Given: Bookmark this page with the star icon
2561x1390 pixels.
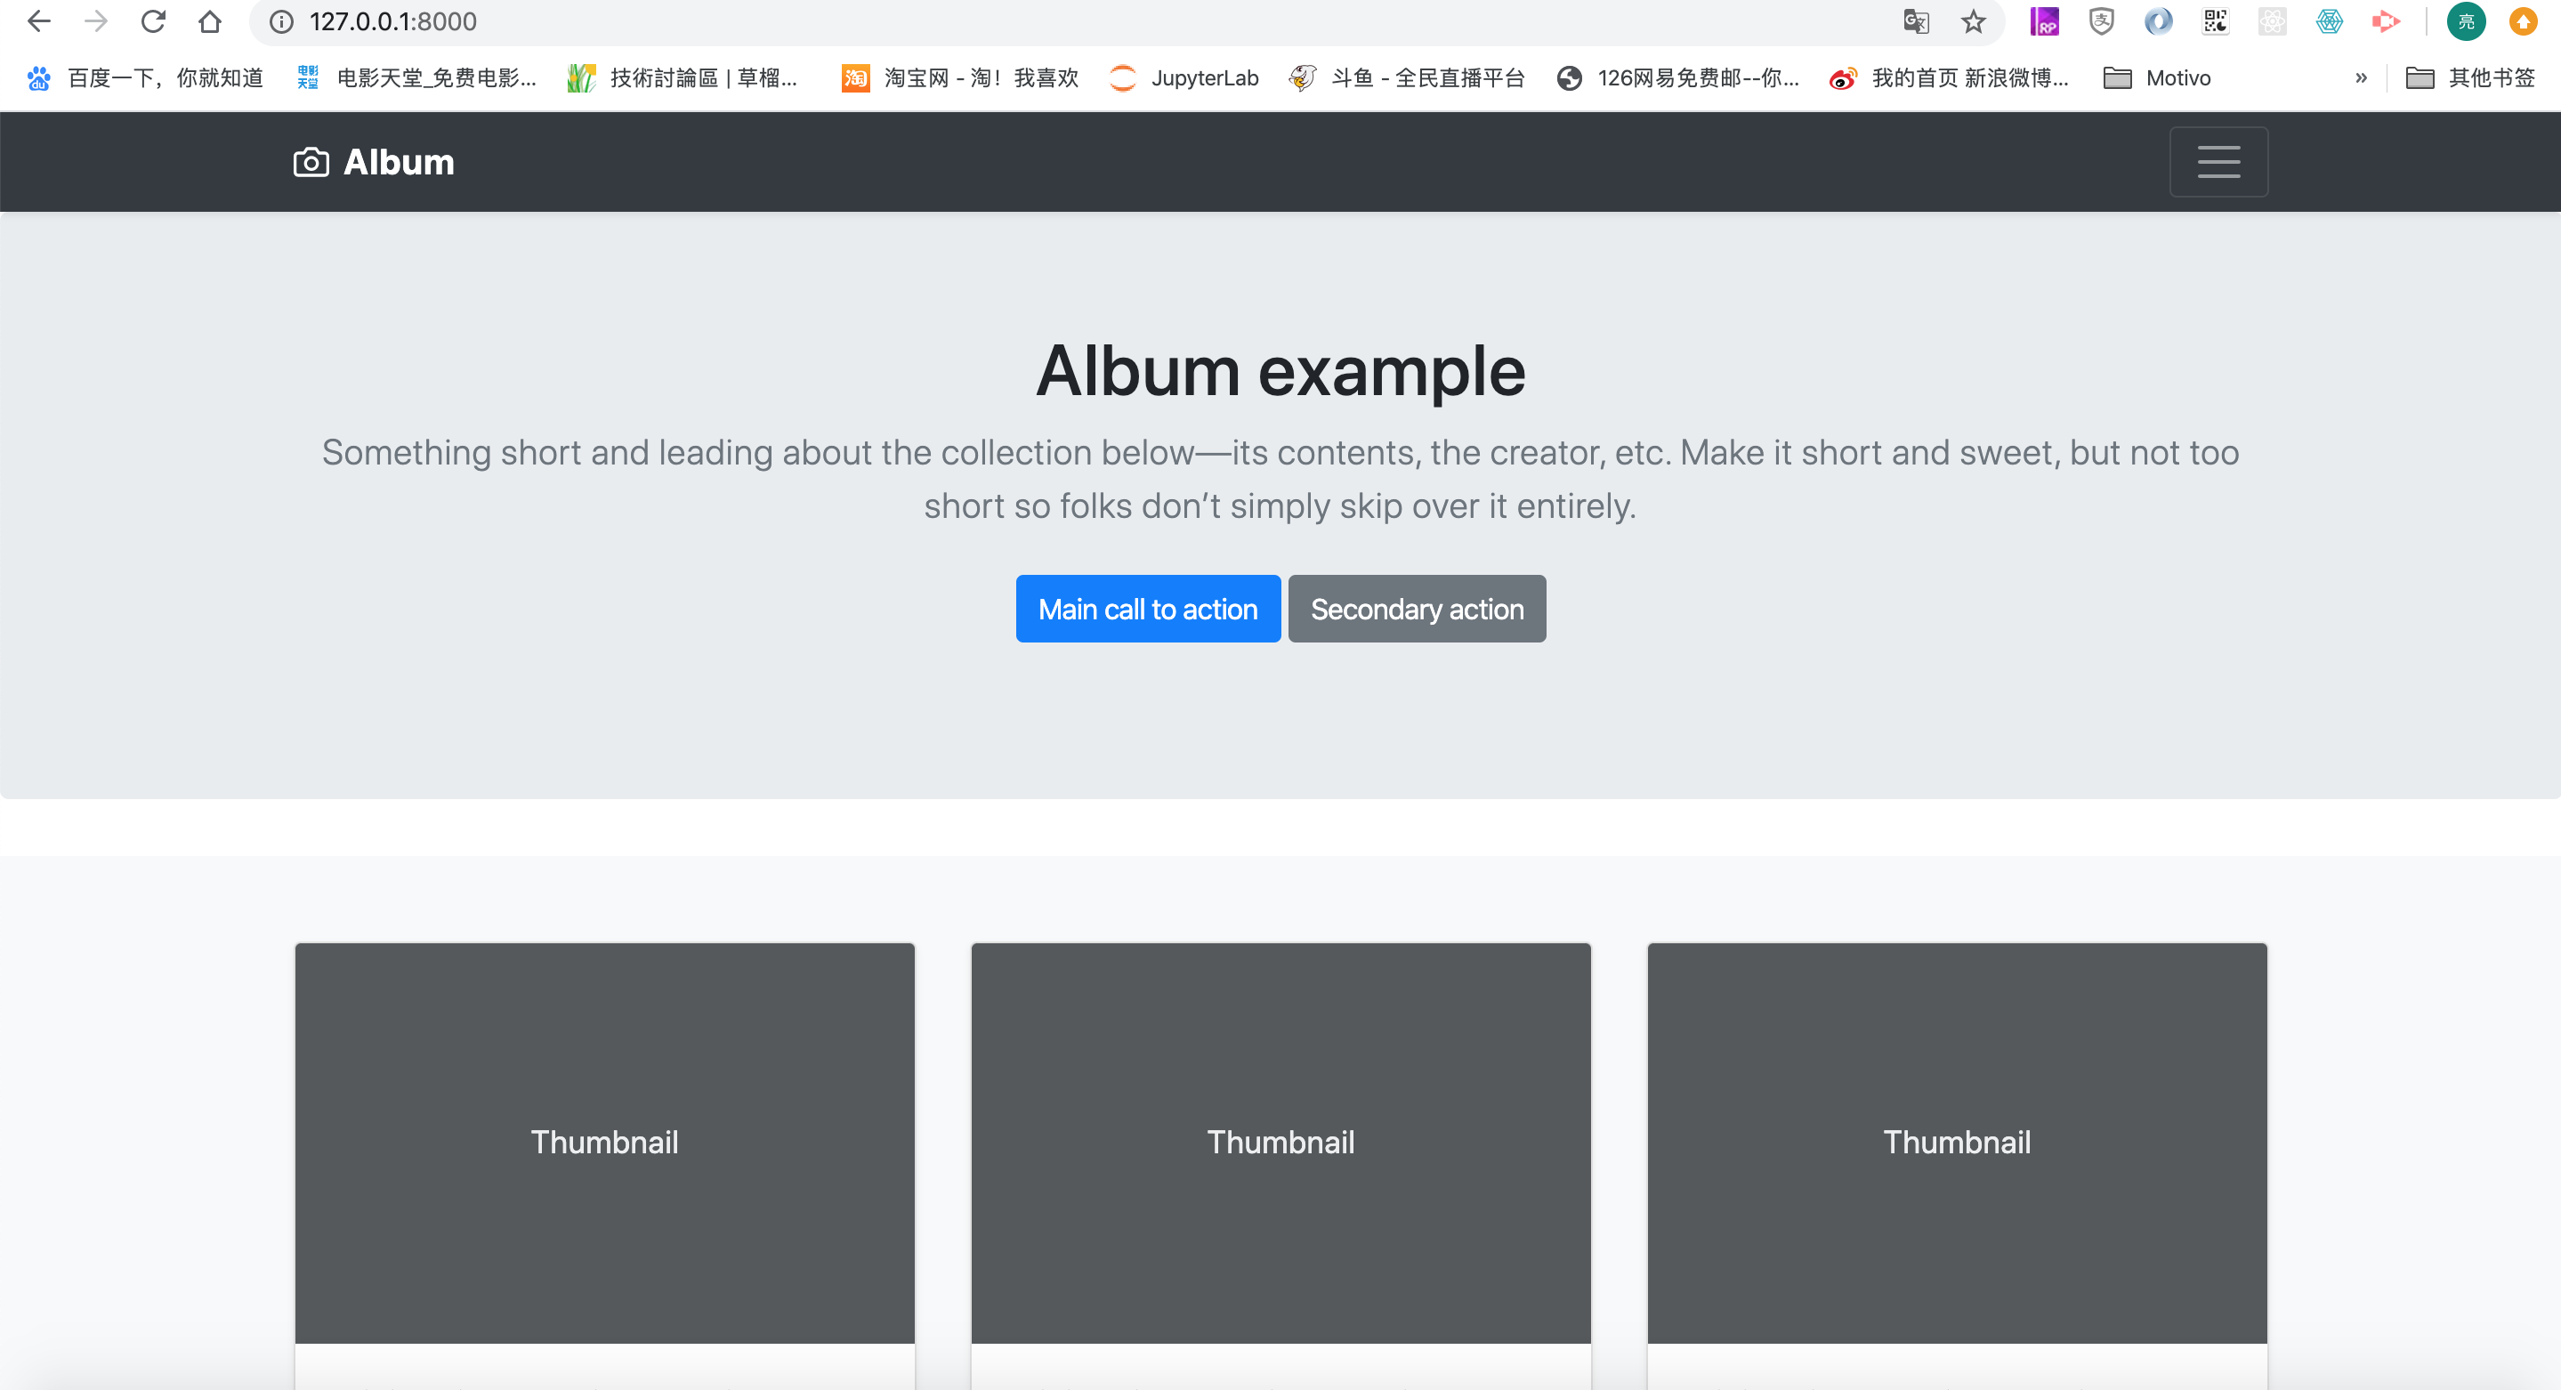Looking at the screenshot, I should (1974, 22).
